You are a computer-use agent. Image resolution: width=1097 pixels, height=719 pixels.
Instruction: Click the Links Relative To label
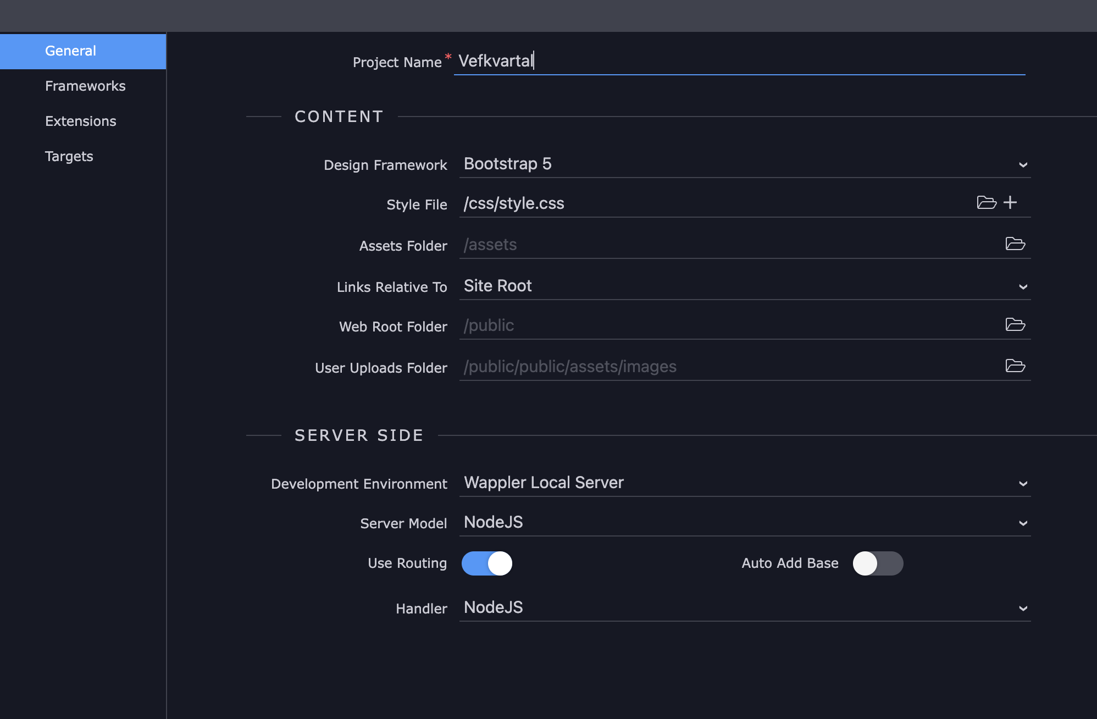pos(392,287)
